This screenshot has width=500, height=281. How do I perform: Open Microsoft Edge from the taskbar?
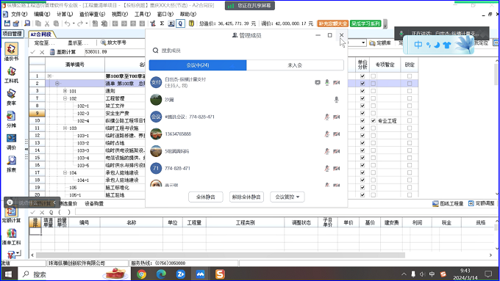coord(161,274)
